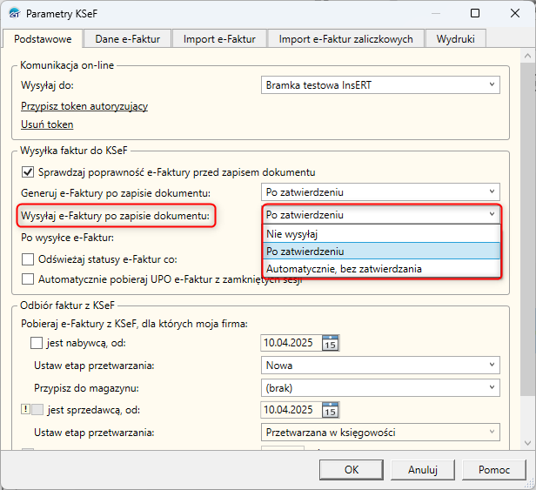Enable 'Automatycznie pobieraj UPO e-Faktur' checkbox

click(x=28, y=279)
